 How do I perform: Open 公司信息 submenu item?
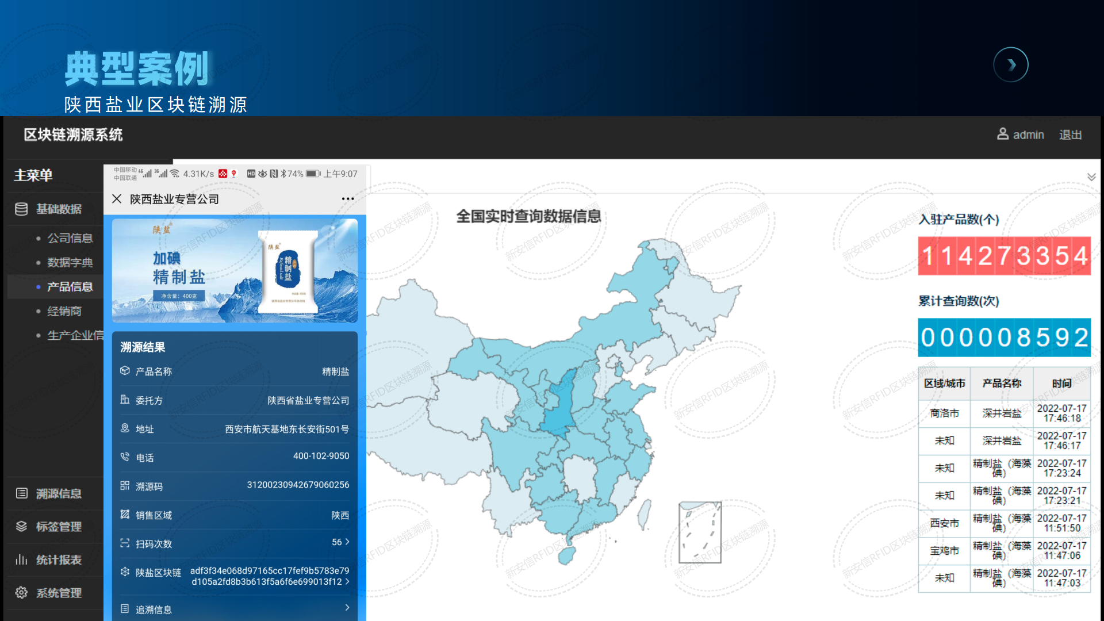click(x=70, y=238)
